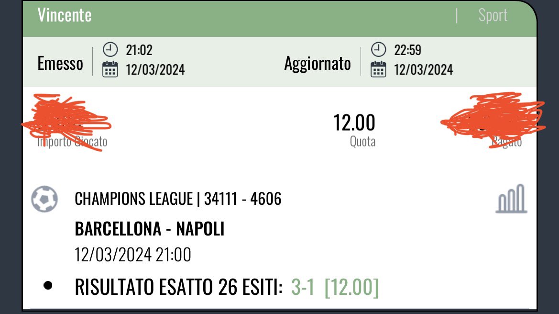Viewport: 559px width, 314px height.
Task: Open the match statistics bar chart icon
Action: click(x=511, y=199)
